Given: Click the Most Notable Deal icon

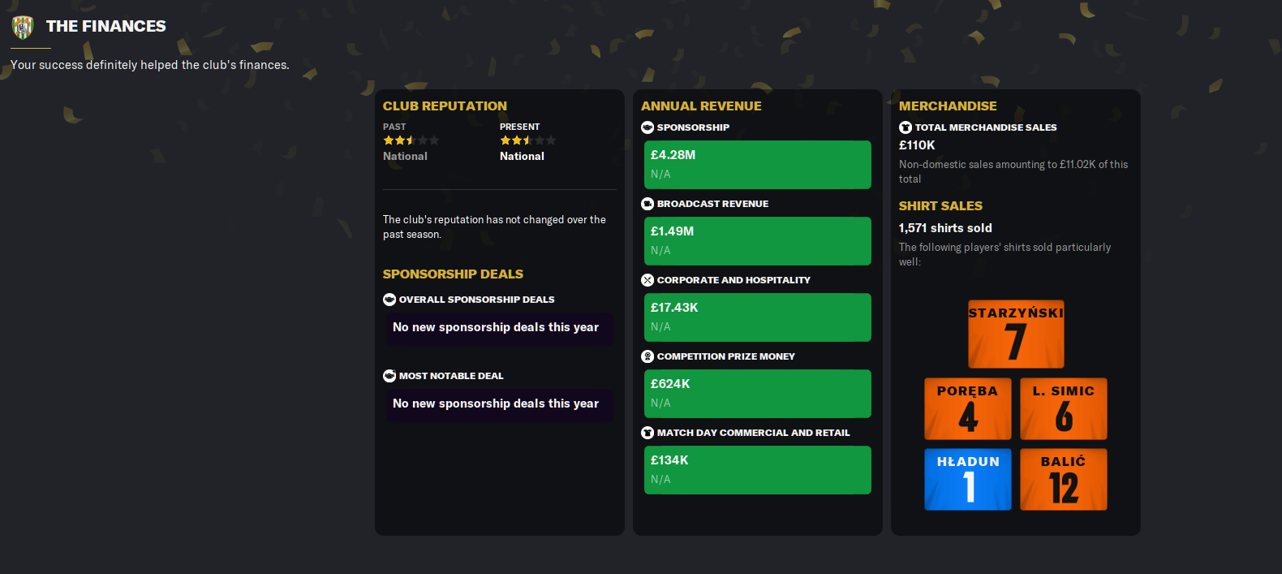Looking at the screenshot, I should 389,376.
